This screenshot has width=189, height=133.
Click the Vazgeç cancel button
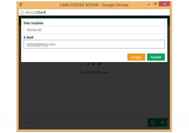[x=136, y=57]
